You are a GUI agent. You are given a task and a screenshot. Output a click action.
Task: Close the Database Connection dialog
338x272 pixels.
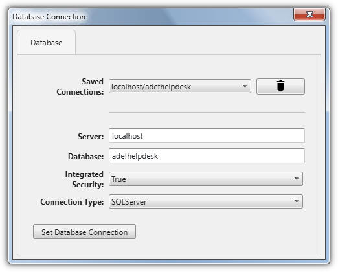click(310, 15)
